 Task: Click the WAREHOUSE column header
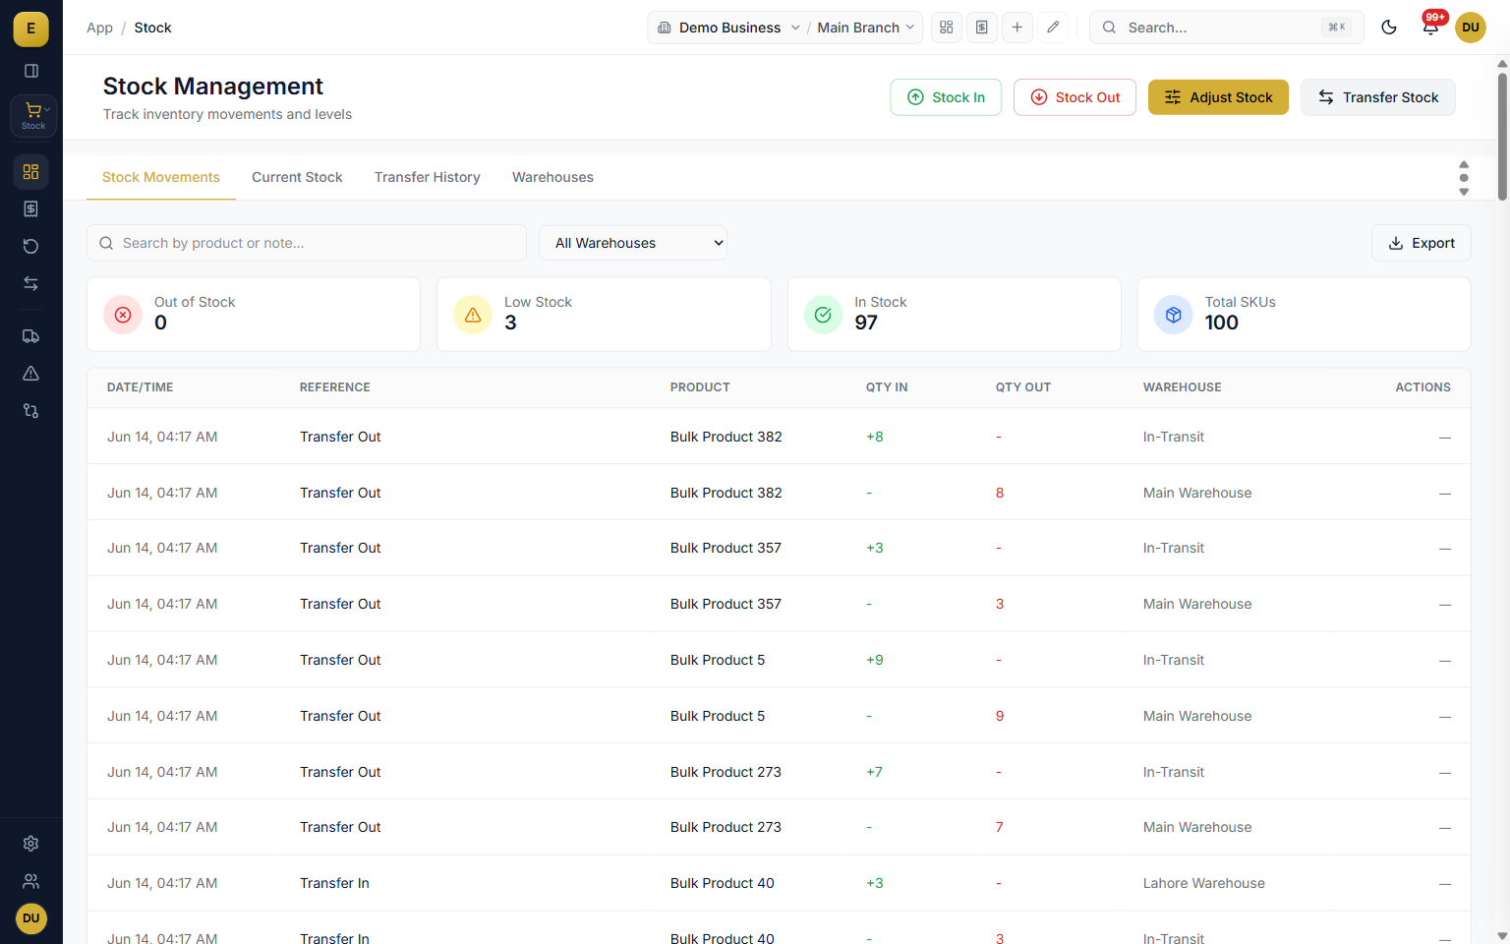click(x=1183, y=387)
